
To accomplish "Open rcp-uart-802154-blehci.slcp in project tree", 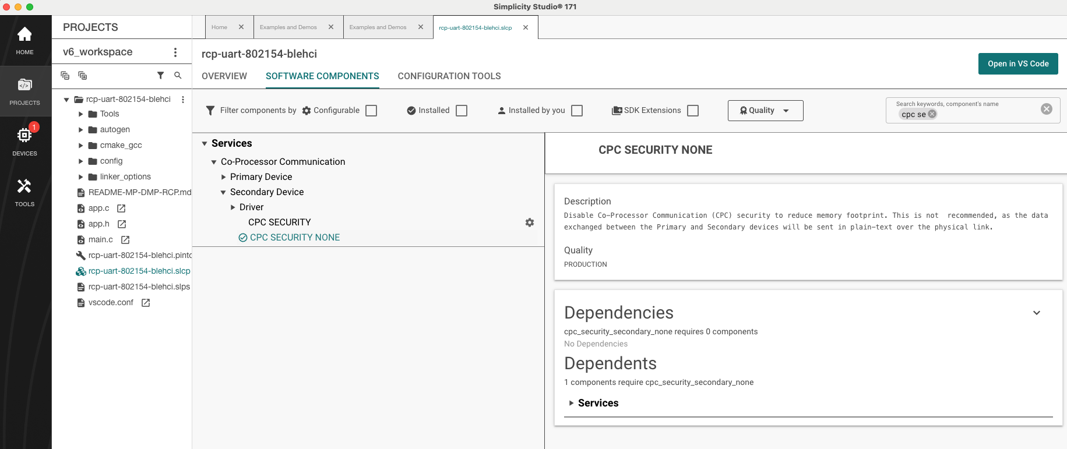I will (139, 271).
